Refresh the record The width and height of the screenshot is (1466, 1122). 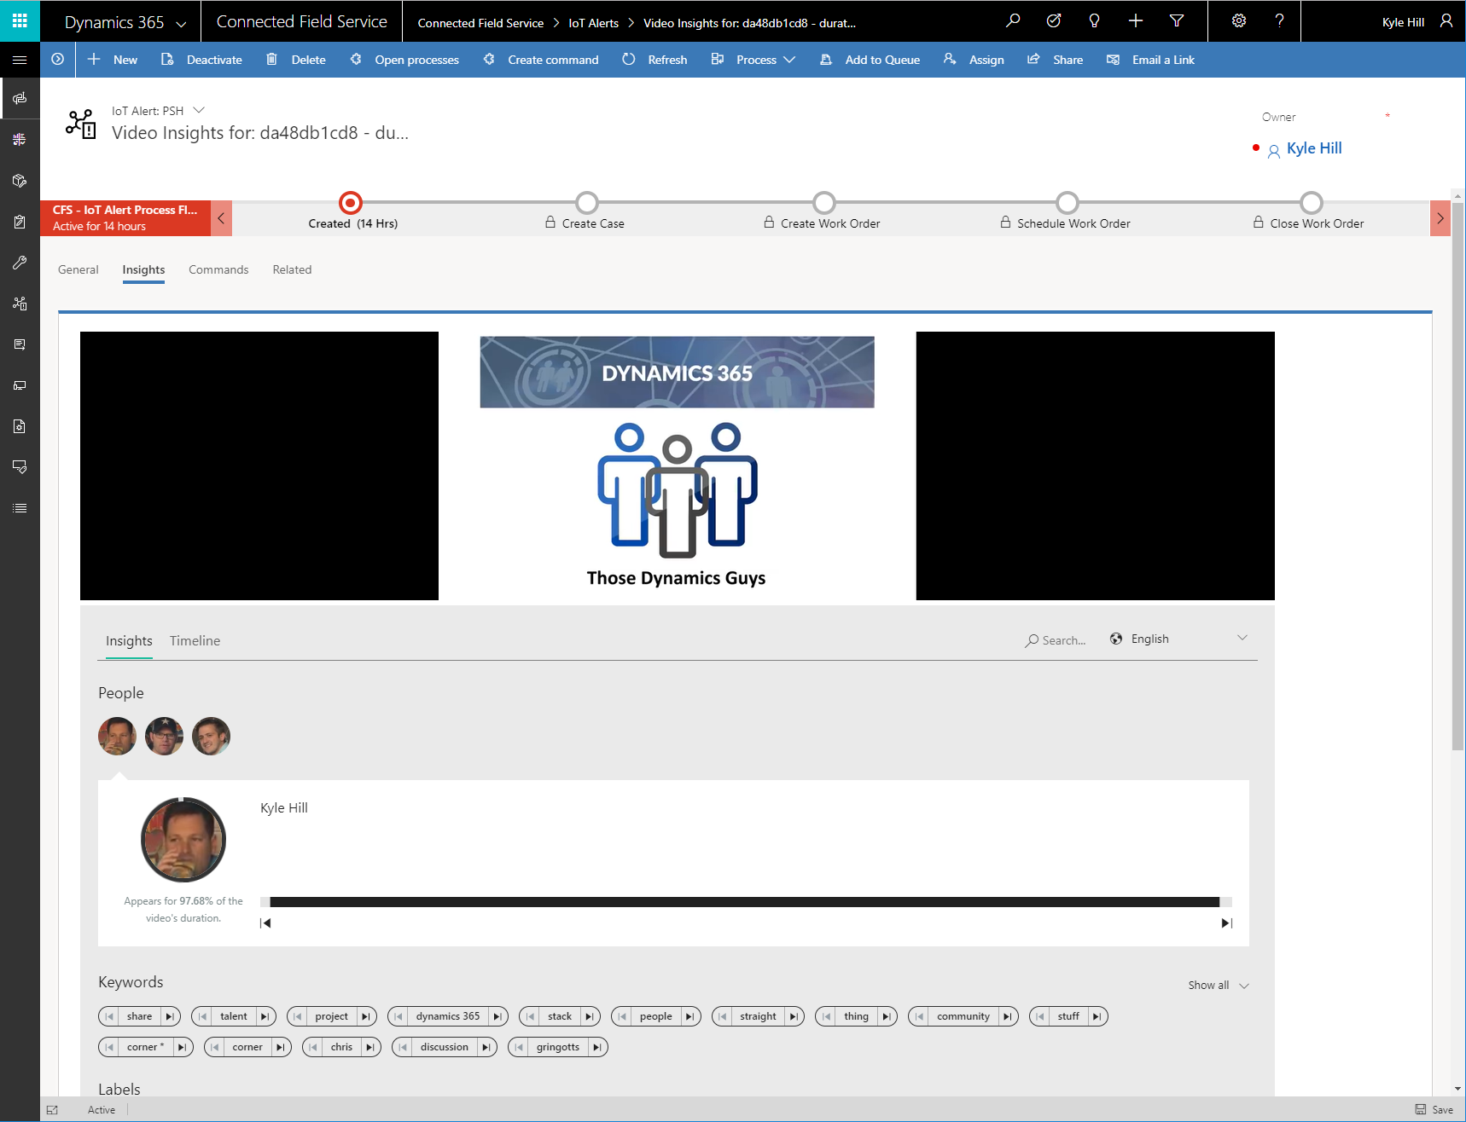coord(654,60)
